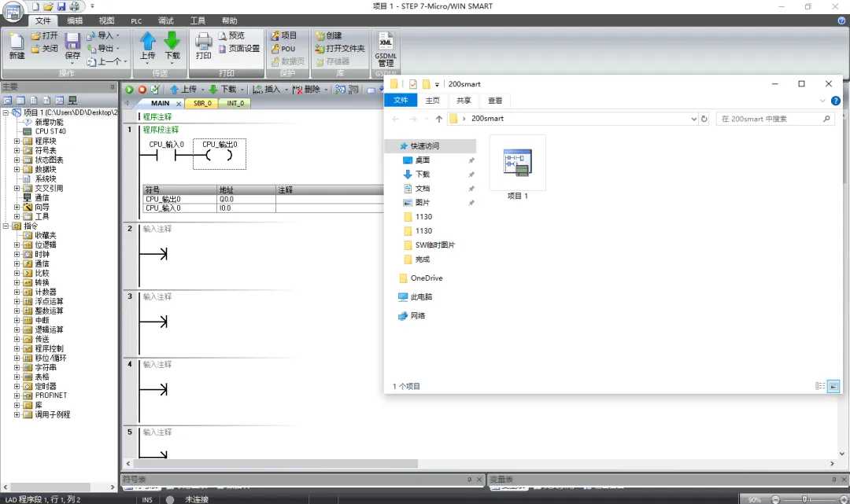Click the Close project ribbon item
Image resolution: width=850 pixels, height=504 pixels.
(x=44, y=48)
